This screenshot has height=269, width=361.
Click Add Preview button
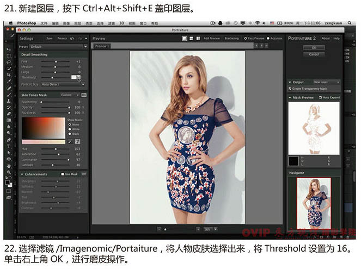click(x=212, y=39)
